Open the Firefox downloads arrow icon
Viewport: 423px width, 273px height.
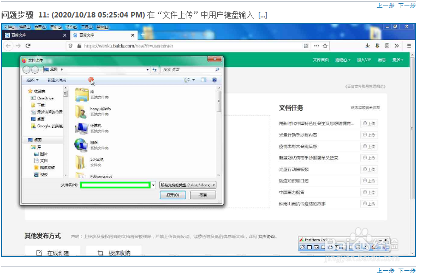367,46
